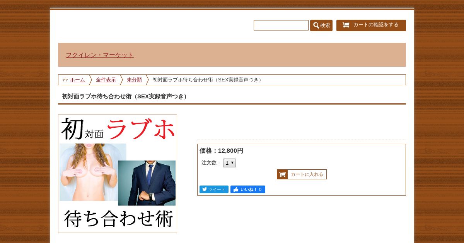Click the 検索 search button
Viewport: 464px width, 243px height.
point(321,25)
